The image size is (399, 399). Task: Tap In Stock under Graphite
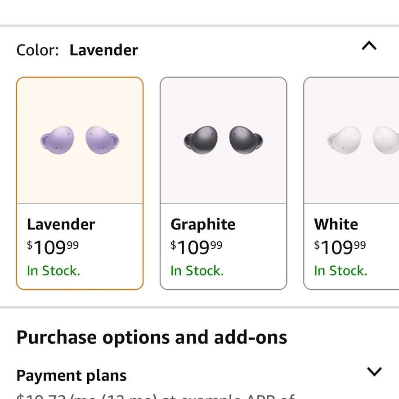197,270
